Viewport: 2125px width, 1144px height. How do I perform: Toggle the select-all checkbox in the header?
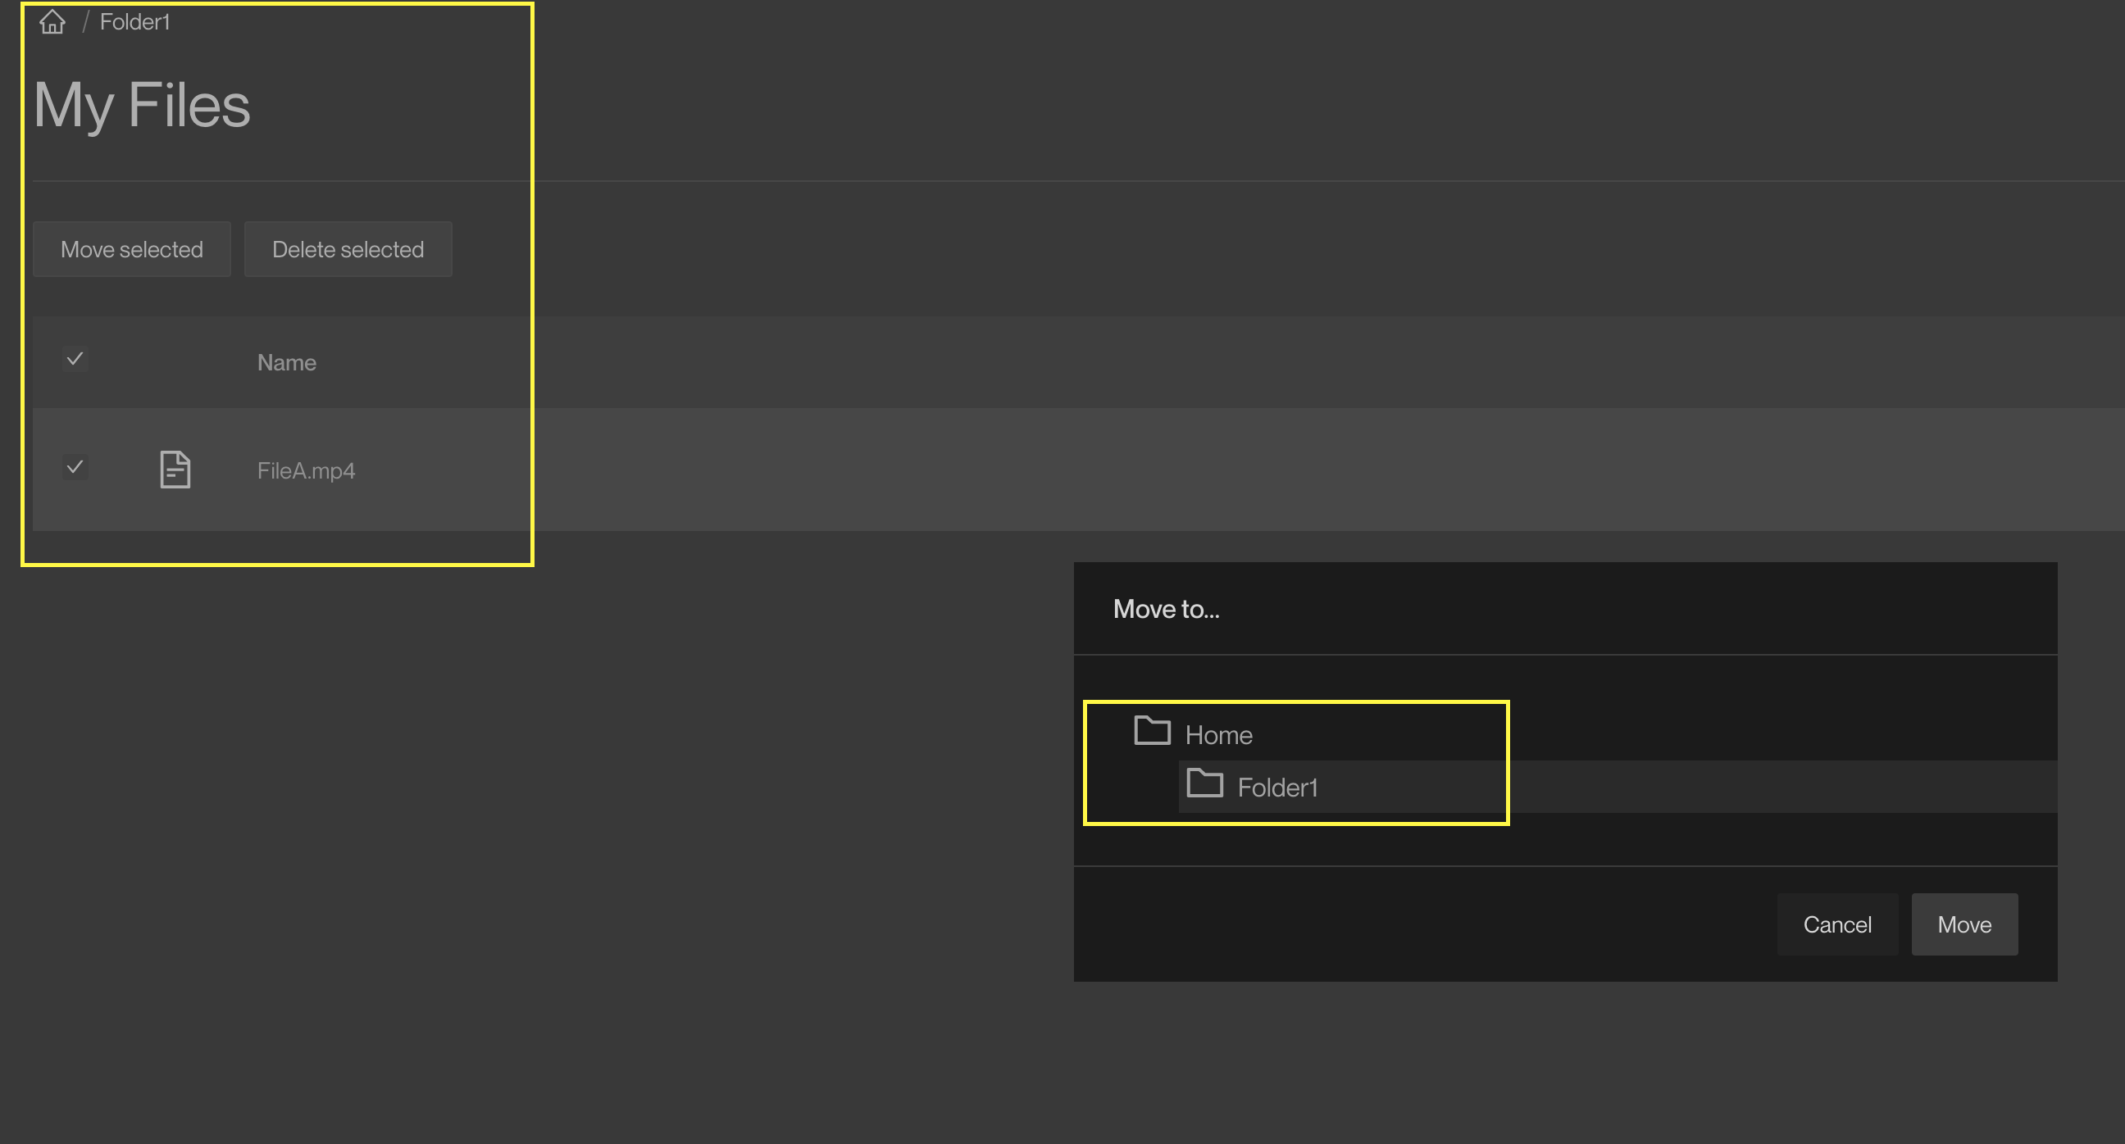(x=75, y=360)
